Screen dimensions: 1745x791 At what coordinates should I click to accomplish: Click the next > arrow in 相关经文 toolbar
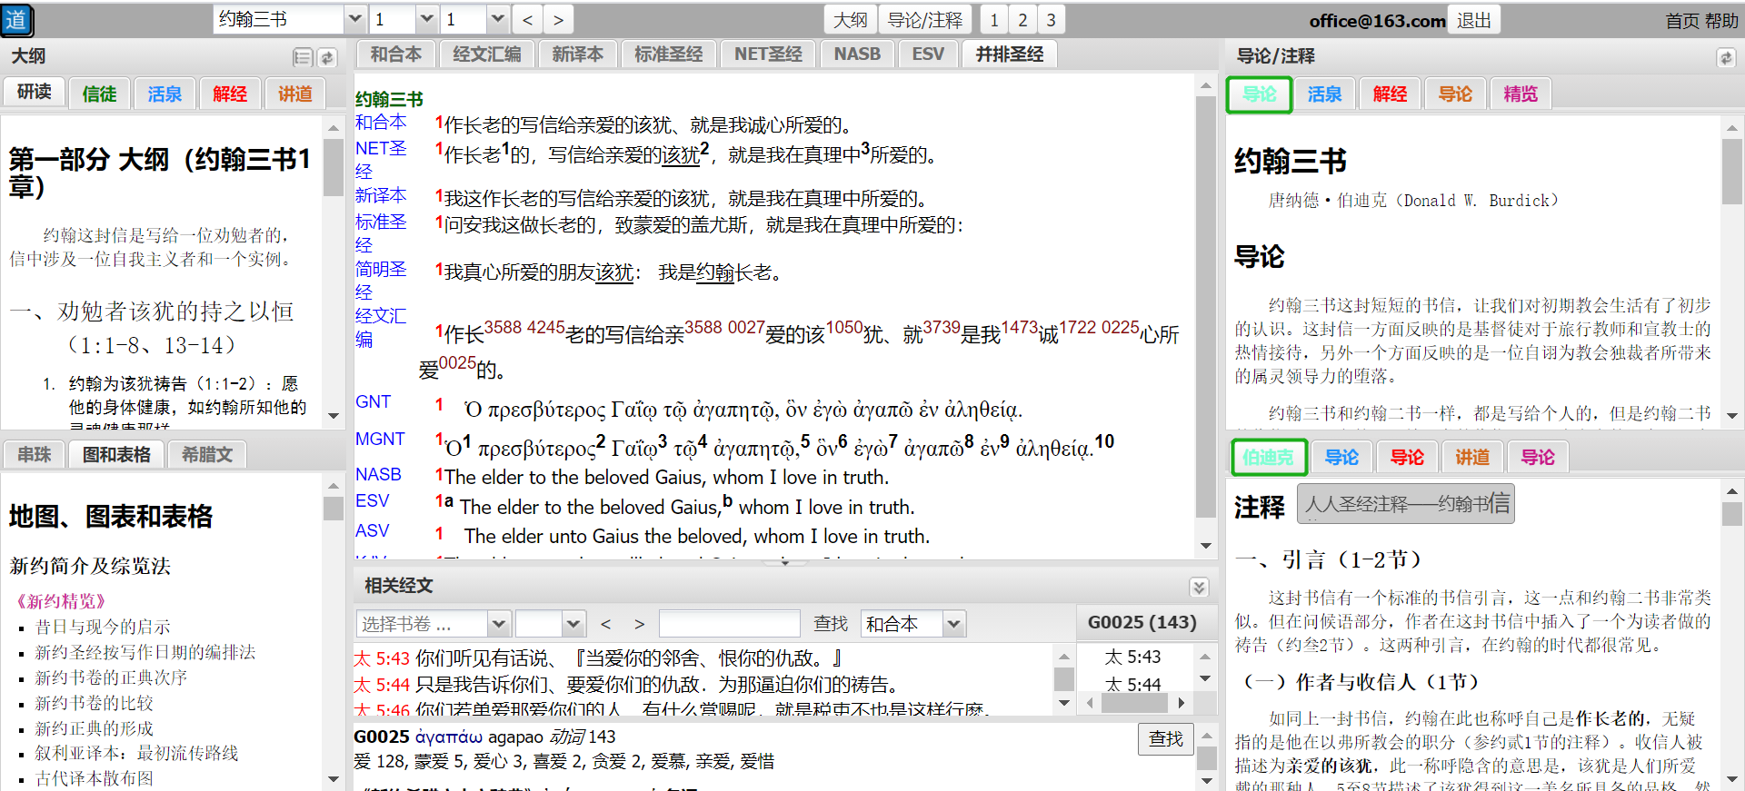click(639, 624)
